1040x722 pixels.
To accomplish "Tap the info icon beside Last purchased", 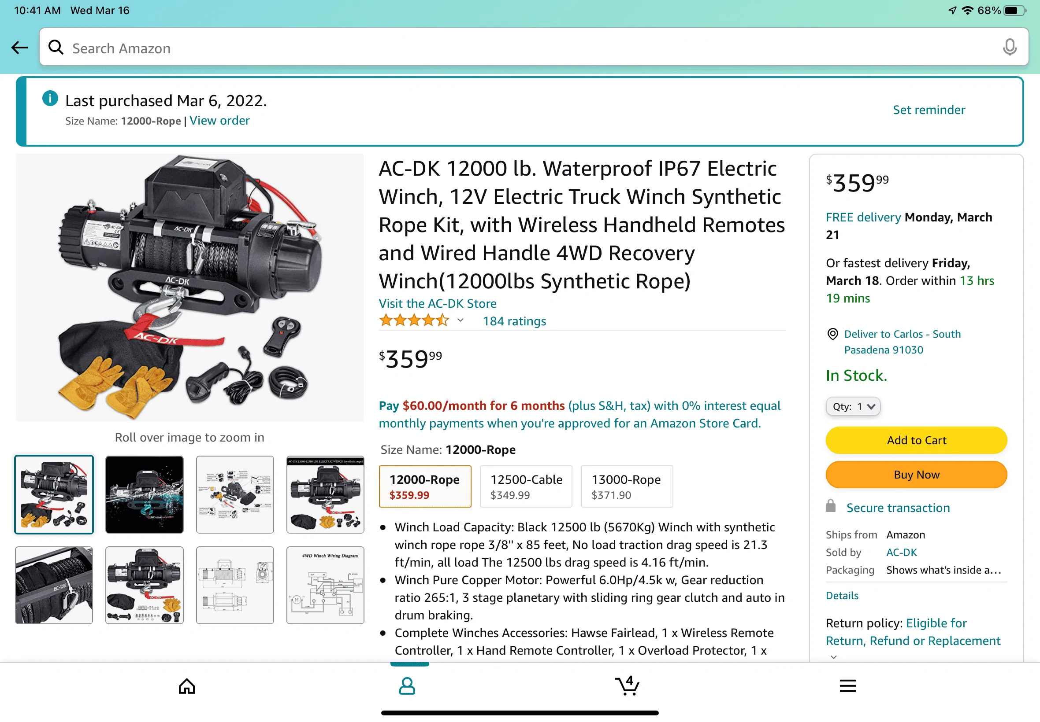I will coord(50,98).
